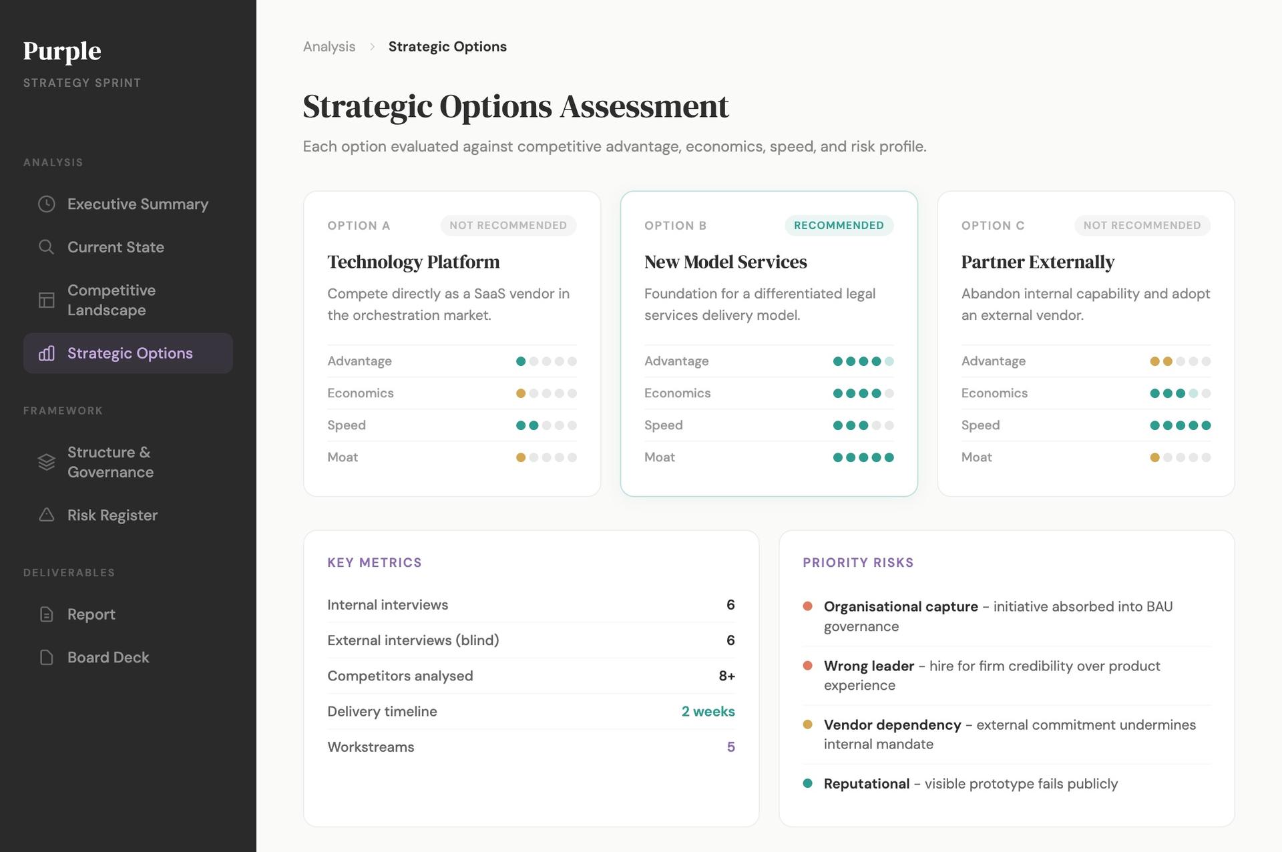Select the Board Deck file icon
The height and width of the screenshot is (852, 1282).
(46, 657)
